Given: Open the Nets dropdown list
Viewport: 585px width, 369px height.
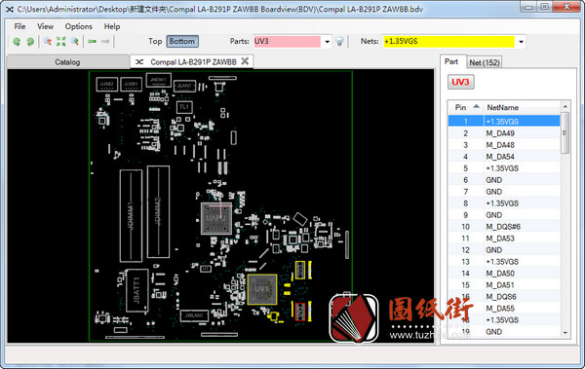Looking at the screenshot, I should coord(521,41).
